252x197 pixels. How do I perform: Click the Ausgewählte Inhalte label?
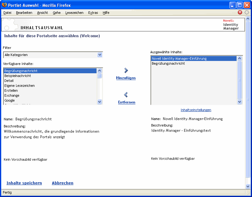point(166,52)
